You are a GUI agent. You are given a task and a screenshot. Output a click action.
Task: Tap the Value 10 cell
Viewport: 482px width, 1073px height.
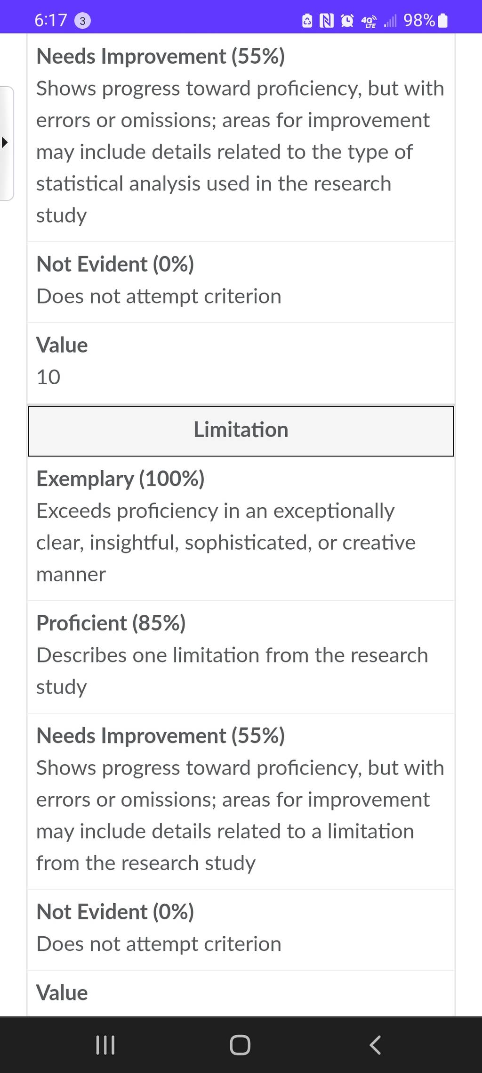coord(241,363)
